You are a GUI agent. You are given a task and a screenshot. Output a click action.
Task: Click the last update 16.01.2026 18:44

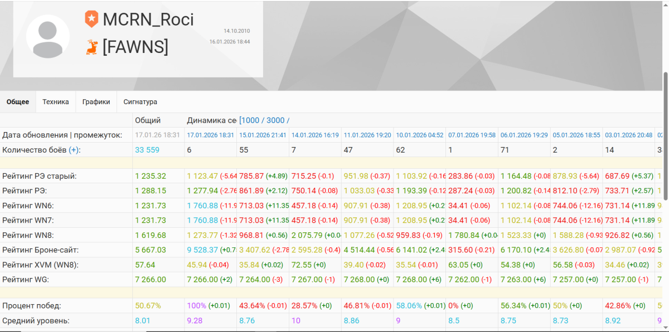[x=230, y=42]
